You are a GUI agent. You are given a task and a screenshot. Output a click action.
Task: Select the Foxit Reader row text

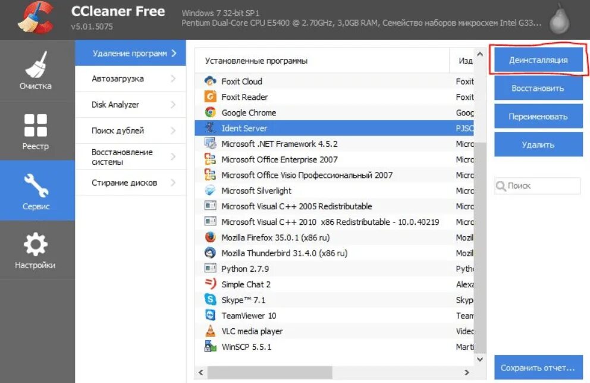[244, 97]
